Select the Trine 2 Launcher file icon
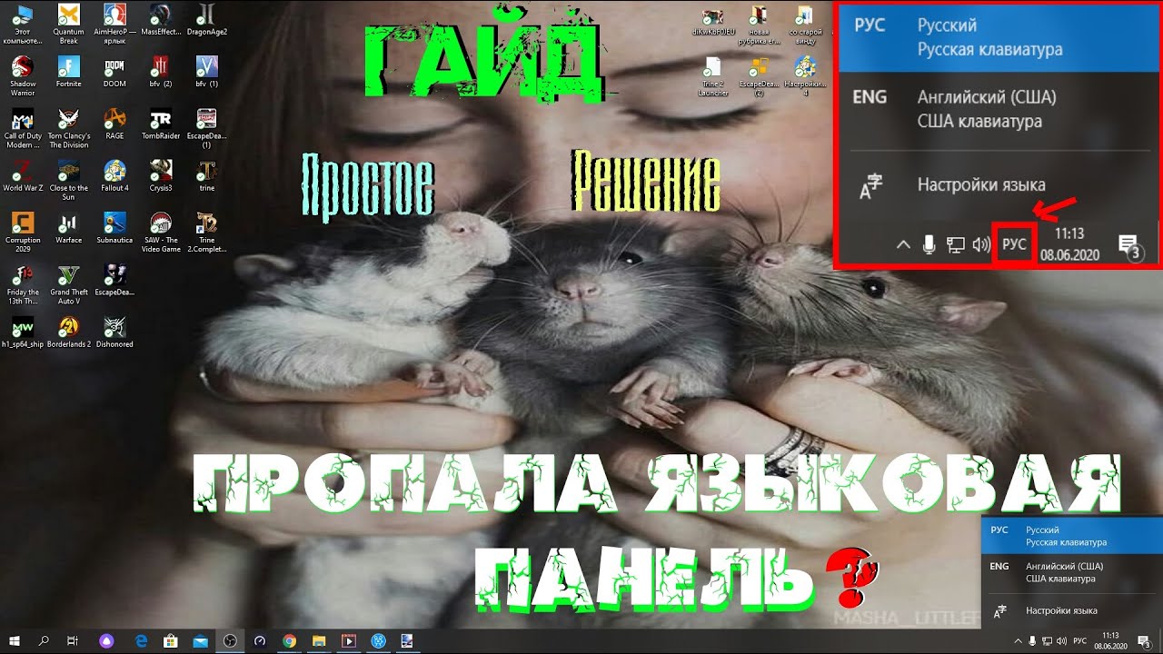1163x654 pixels. coord(713,76)
